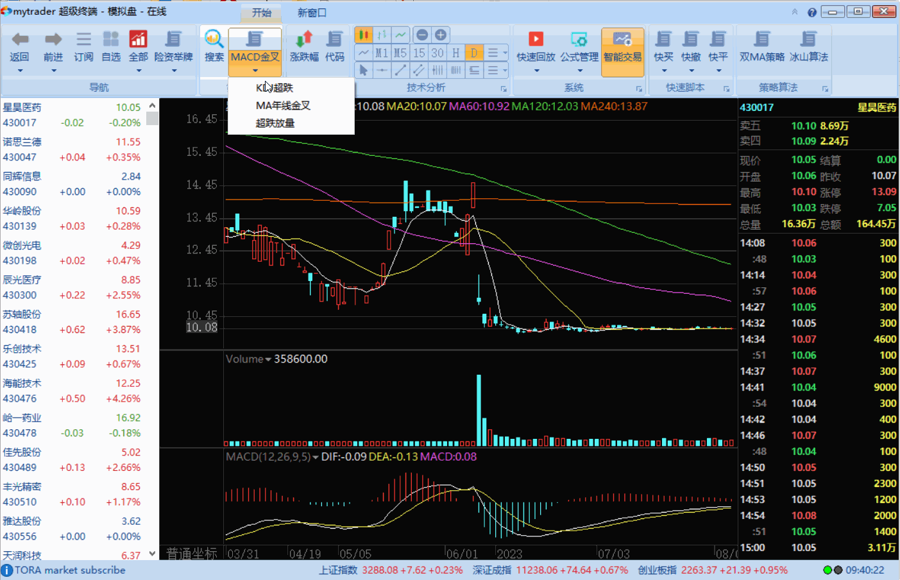Set period to daily D
900x580 pixels.
click(x=475, y=53)
